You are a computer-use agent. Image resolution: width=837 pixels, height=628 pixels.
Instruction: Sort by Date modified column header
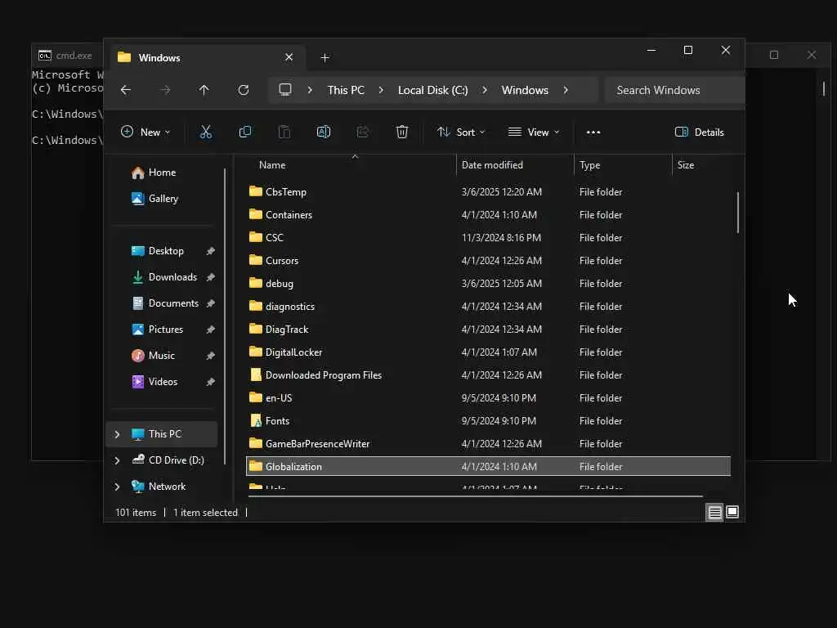tap(492, 165)
